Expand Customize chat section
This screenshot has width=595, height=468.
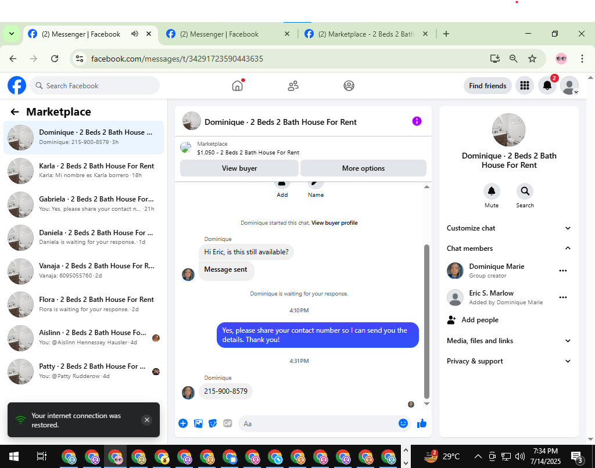pyautogui.click(x=509, y=228)
